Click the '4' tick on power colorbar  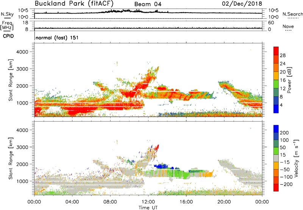point(281,105)
